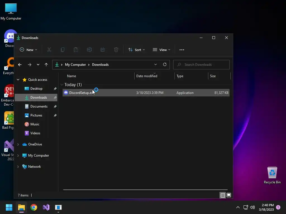This screenshot has height=214, width=286.
Task: Click My Computer in address breadcrumb
Action: pos(75,65)
